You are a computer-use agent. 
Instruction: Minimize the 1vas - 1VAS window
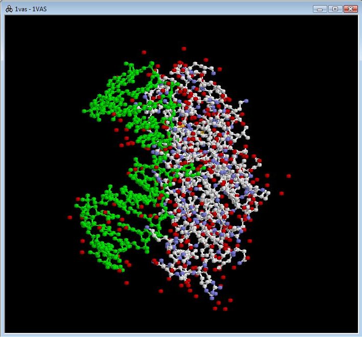320,9
